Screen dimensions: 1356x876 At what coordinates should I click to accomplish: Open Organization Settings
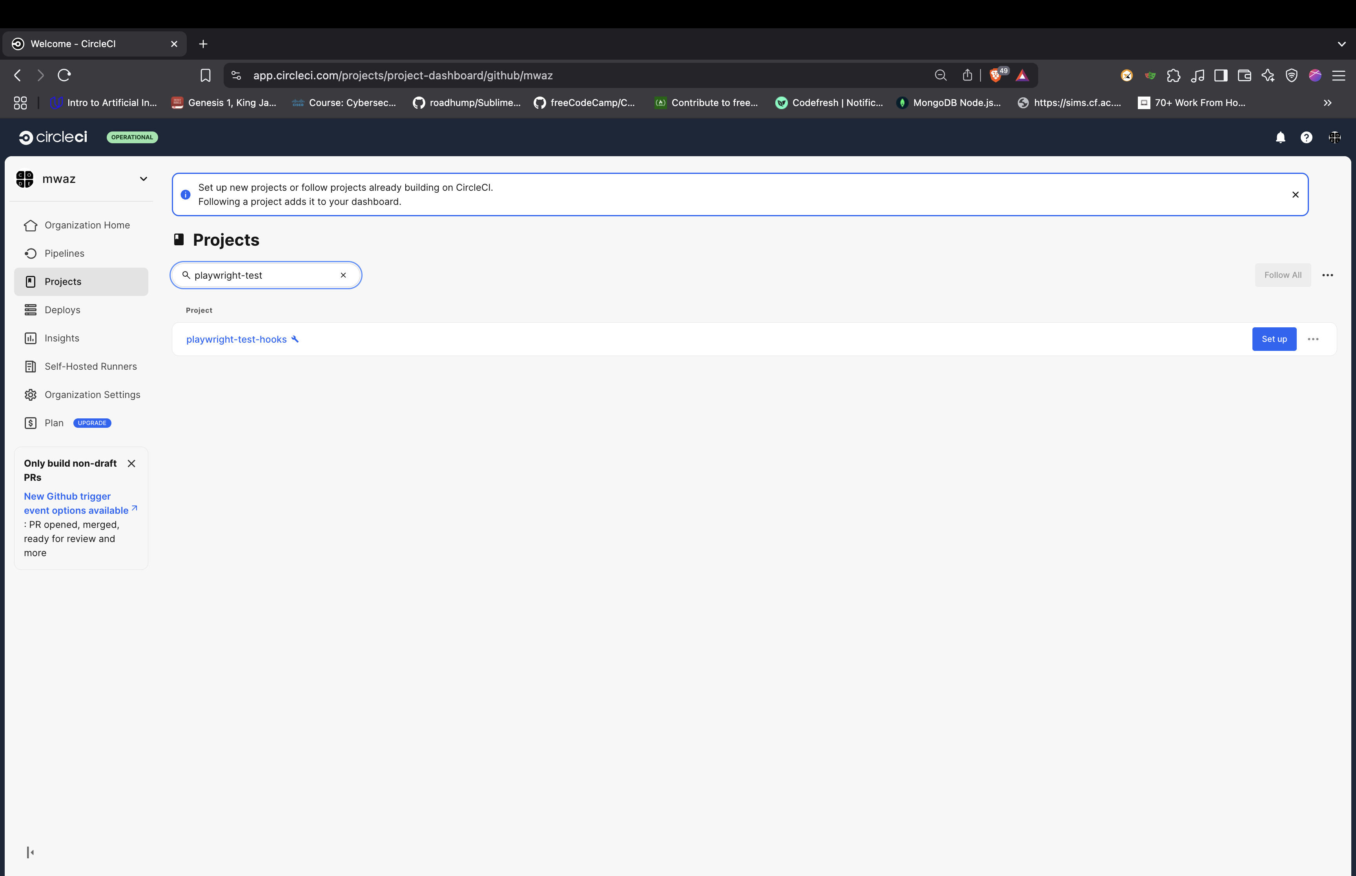coord(92,394)
